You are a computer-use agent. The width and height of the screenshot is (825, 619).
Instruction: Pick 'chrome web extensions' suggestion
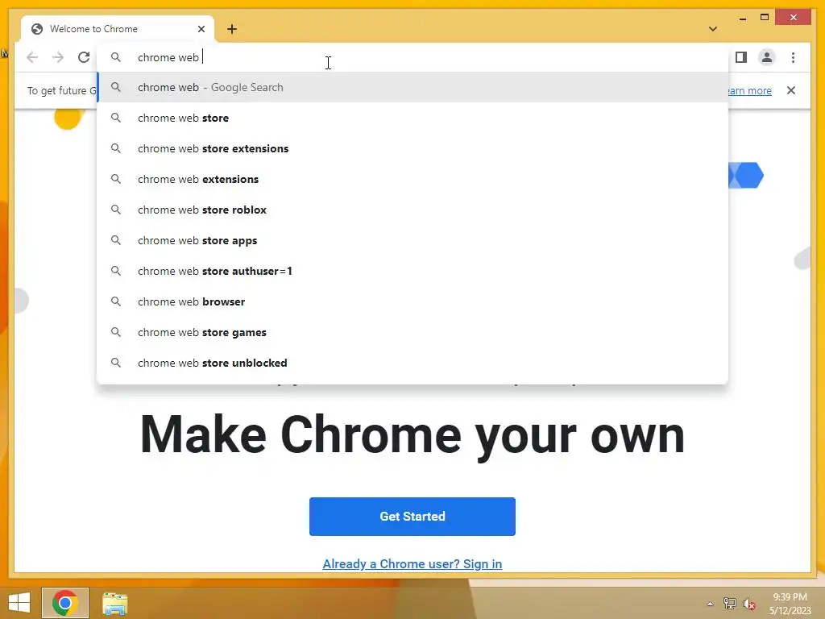[412, 179]
